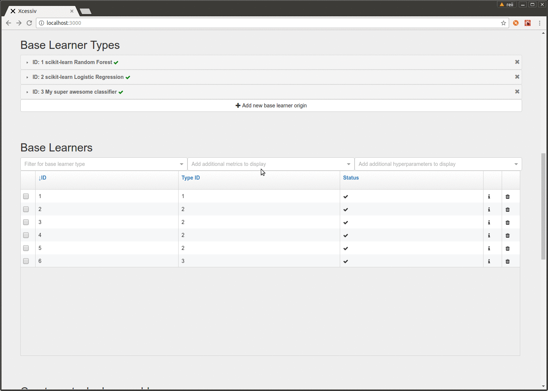Click the status checkmark on row 2

[x=345, y=210]
